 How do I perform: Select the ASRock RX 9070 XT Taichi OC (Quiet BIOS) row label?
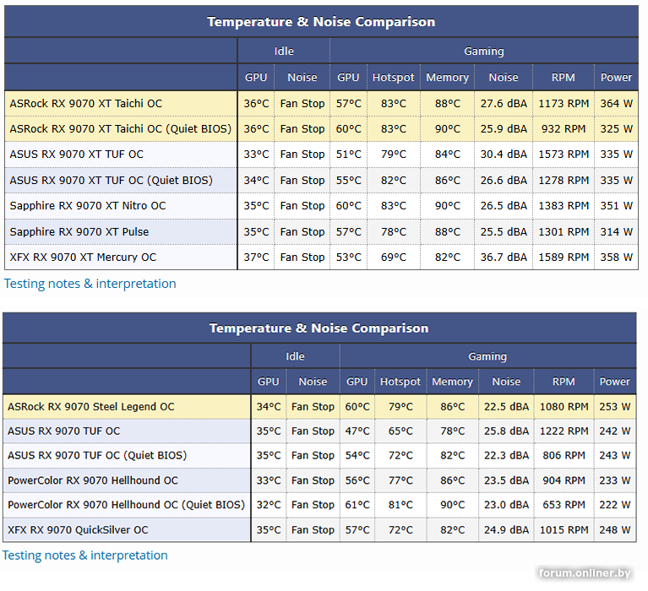click(x=110, y=129)
